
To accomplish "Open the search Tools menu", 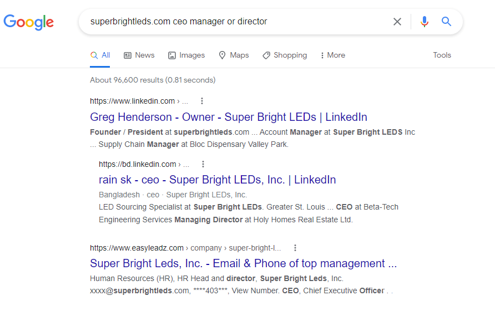I will [442, 55].
